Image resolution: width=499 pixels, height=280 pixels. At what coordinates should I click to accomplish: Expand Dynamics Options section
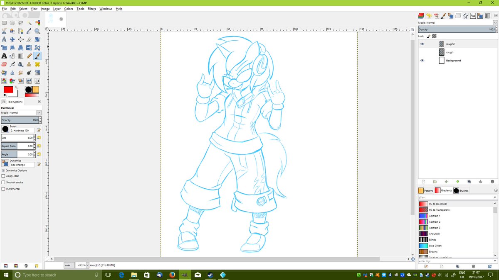point(3,170)
